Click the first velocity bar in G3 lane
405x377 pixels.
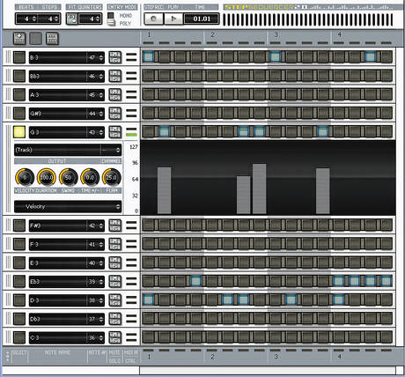click(x=165, y=190)
